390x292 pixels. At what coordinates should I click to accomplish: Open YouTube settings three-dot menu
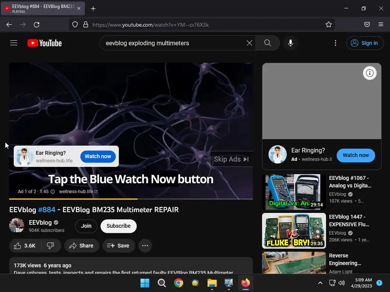tap(335, 43)
